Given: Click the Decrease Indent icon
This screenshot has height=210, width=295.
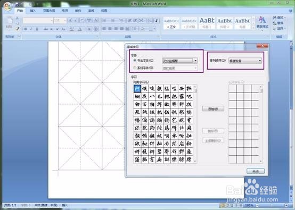Looking at the screenshot, I should 129,20.
